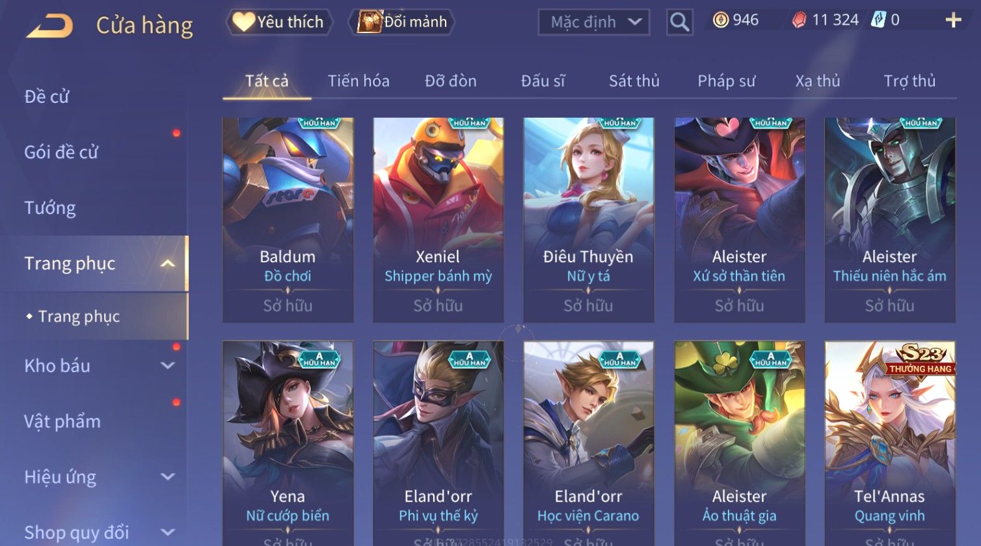Select the Tel'Annas Quang vinh skin card
Screen dimensions: 981x546
tap(890, 443)
